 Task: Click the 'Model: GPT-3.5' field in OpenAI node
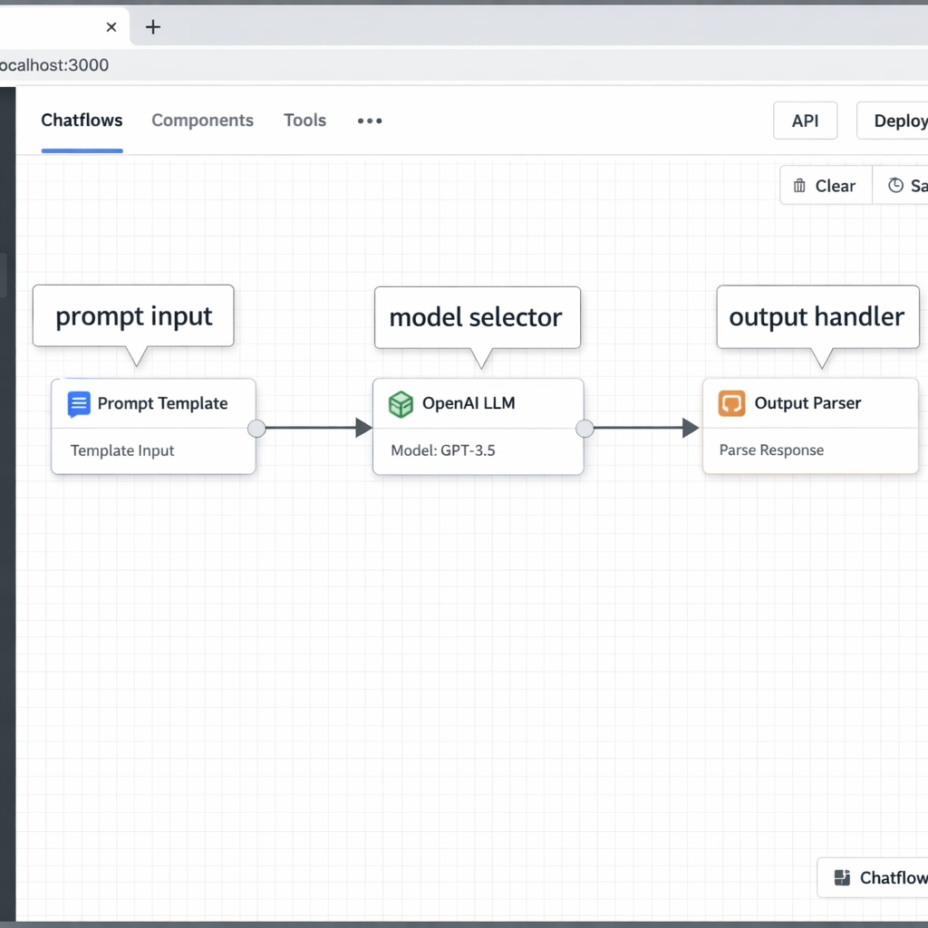443,450
